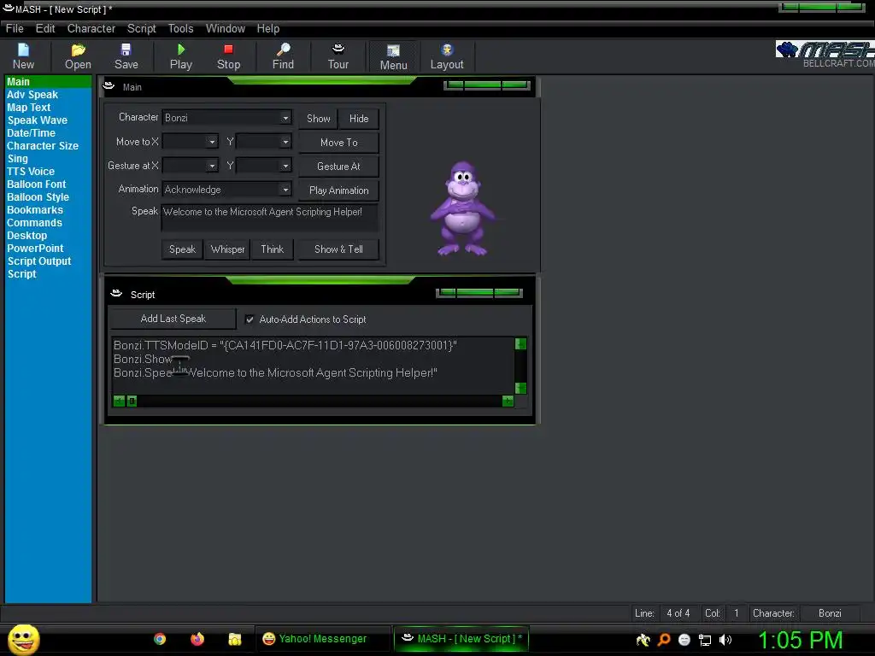The height and width of the screenshot is (656, 875).
Task: Expand the Move to Y dropdown
Action: point(285,142)
